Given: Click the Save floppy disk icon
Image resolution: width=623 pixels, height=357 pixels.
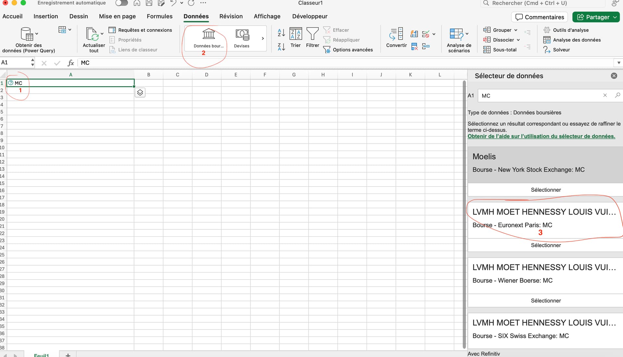Looking at the screenshot, I should 149,3.
